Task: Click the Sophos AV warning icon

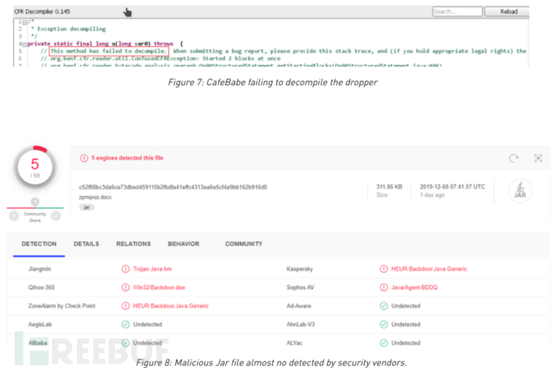Action: pos(383,288)
